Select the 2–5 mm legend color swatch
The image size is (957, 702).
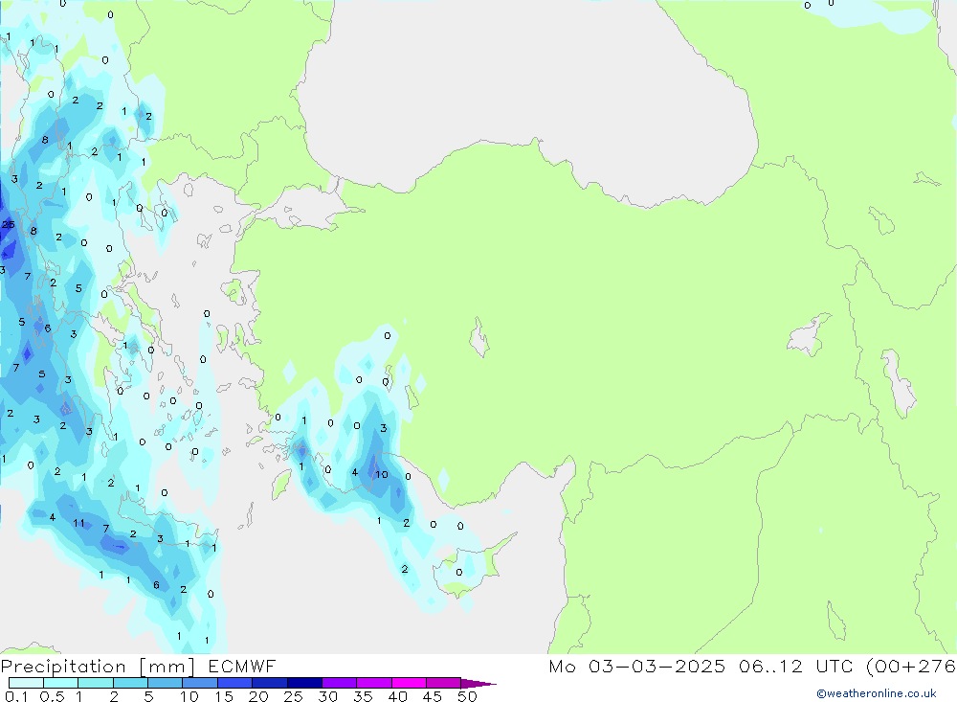(x=130, y=683)
